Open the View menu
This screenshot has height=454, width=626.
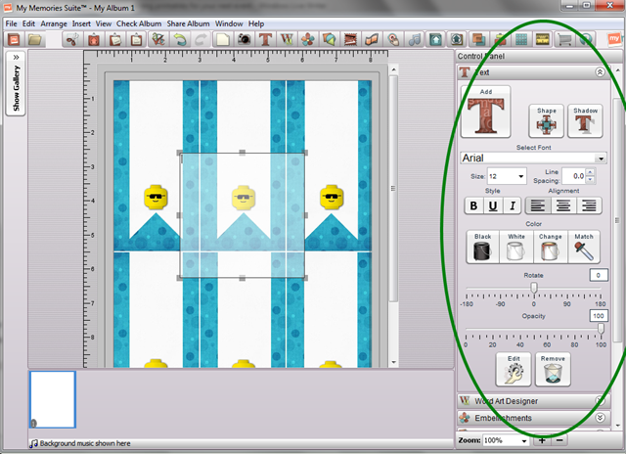(x=104, y=23)
